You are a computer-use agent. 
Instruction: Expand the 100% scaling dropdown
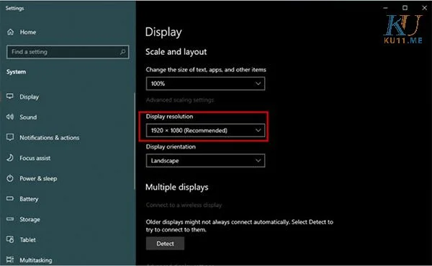(205, 84)
